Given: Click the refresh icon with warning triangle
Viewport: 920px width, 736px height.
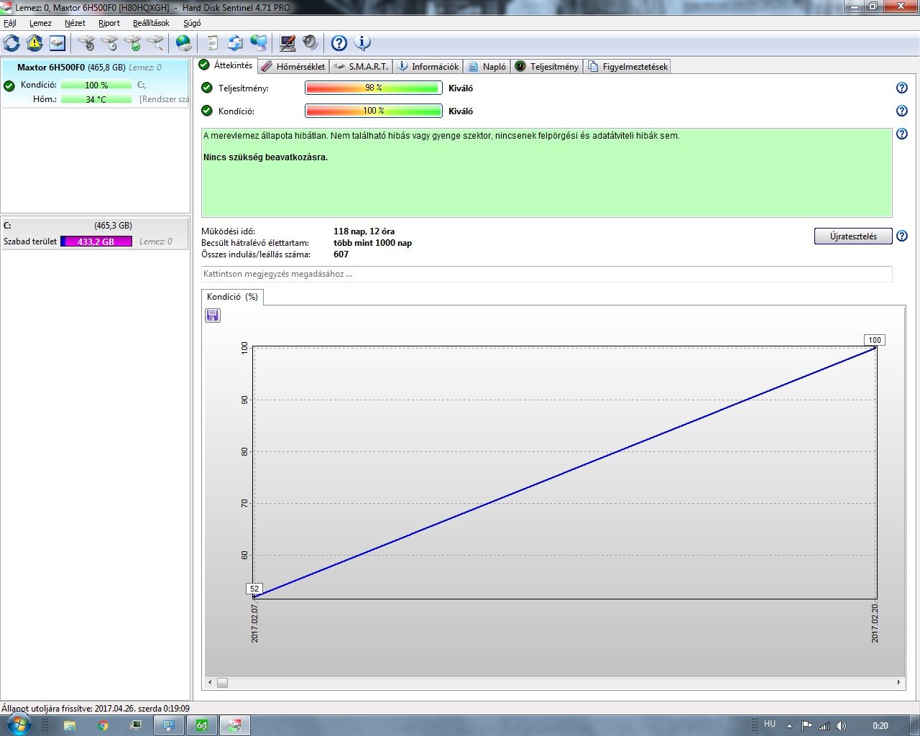Looking at the screenshot, I should pos(34,43).
